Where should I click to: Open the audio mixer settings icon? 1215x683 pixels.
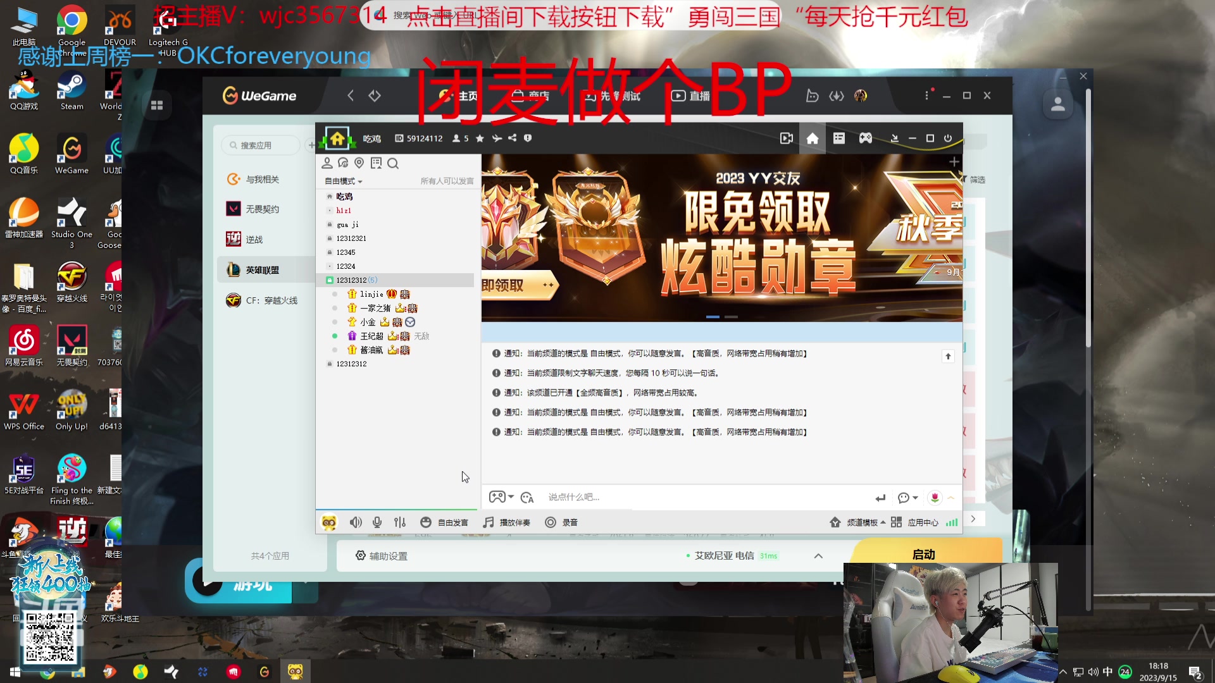[400, 522]
